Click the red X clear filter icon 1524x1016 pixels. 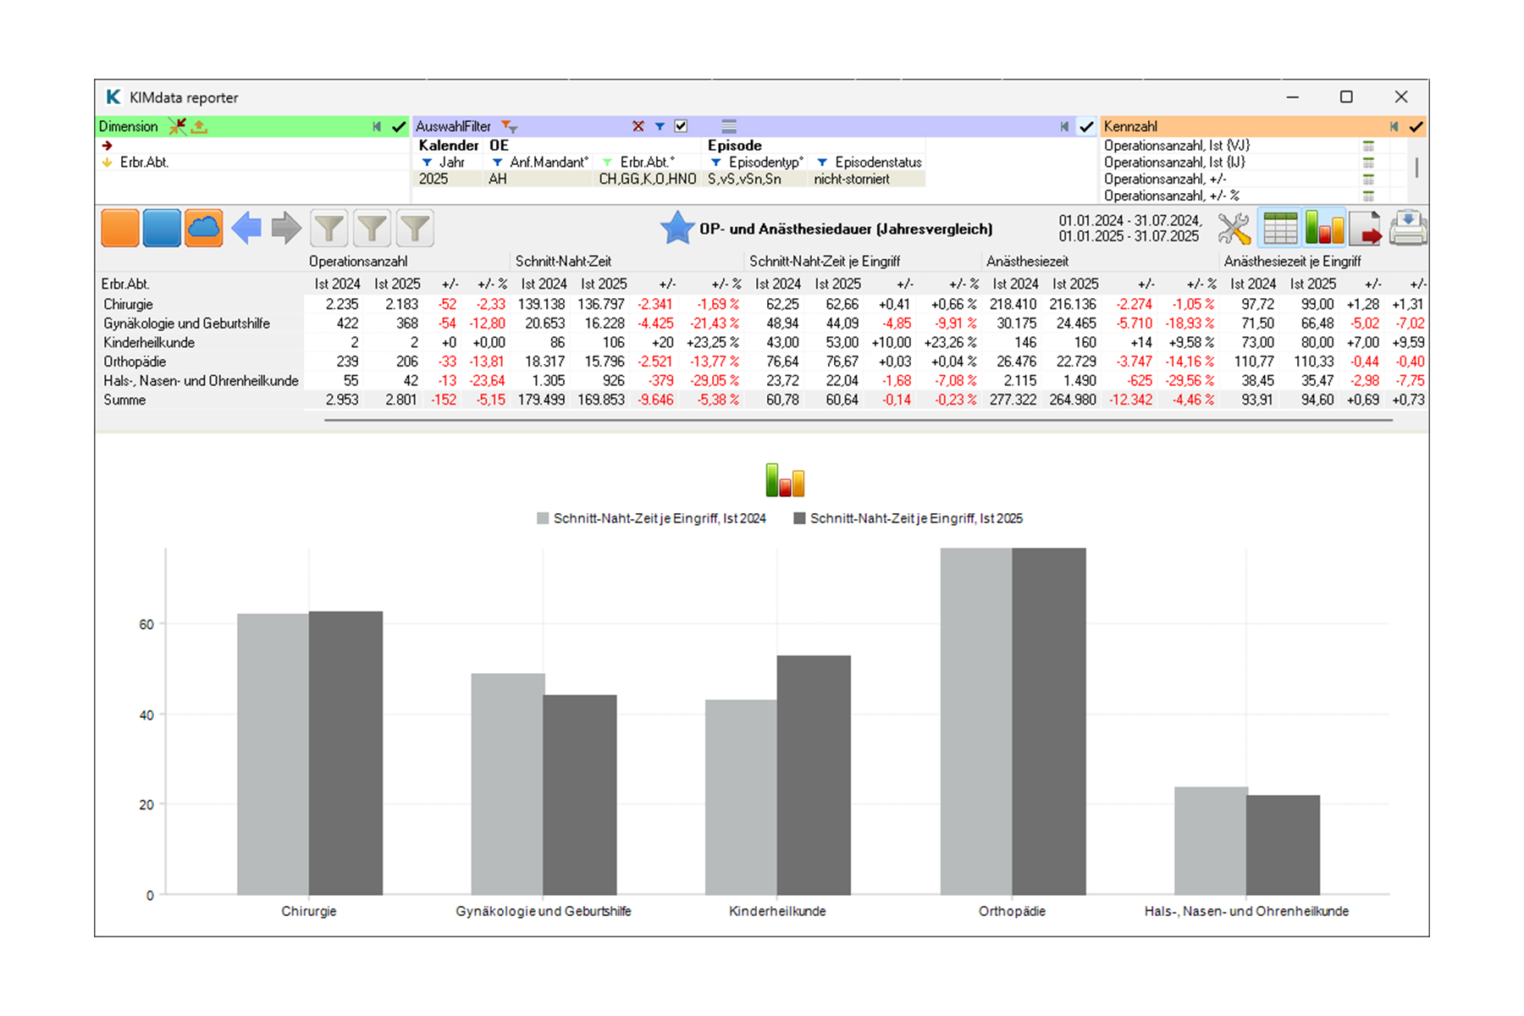(638, 126)
